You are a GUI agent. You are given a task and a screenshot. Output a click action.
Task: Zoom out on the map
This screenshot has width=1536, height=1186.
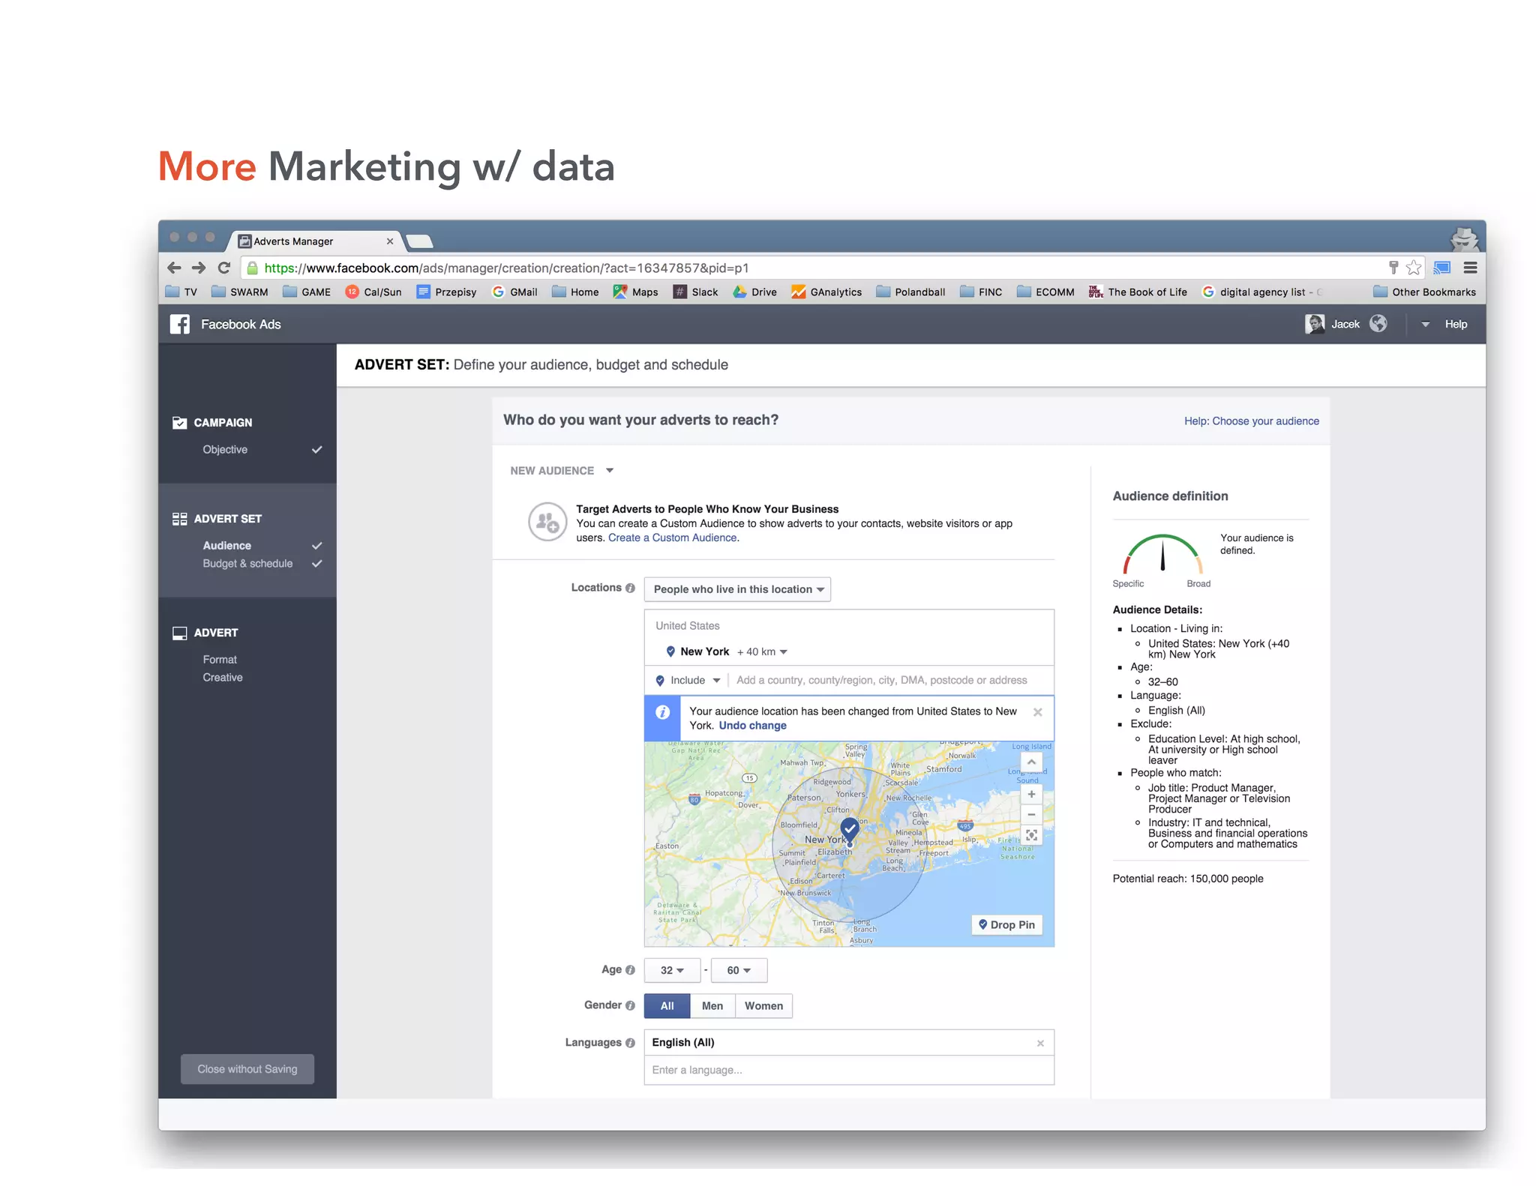click(1031, 814)
